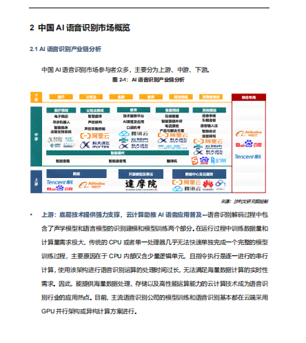Click the teal 中游 label block
The height and width of the screenshot is (343, 306).
pos(36,137)
